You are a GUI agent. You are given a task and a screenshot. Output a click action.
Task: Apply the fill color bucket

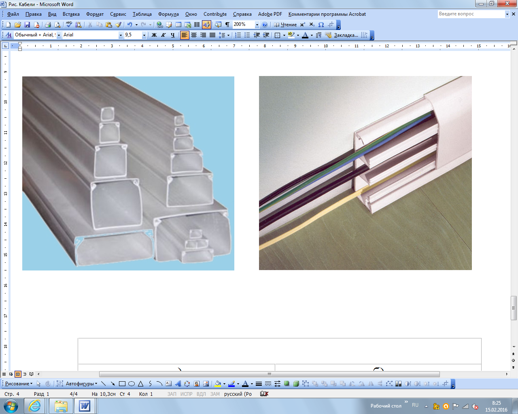pos(218,384)
